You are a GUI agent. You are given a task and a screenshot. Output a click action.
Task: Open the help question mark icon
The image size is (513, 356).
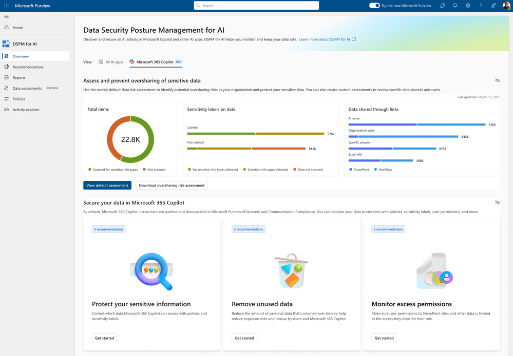click(481, 6)
